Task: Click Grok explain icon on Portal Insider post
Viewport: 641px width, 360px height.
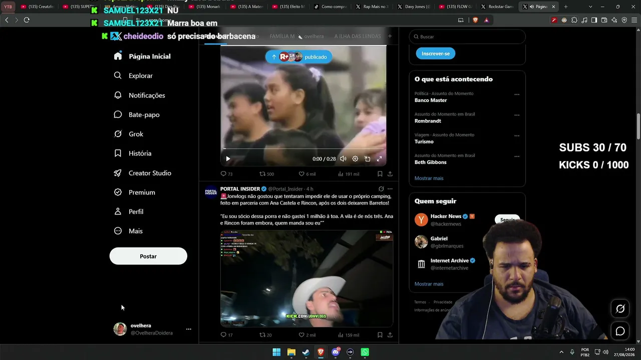Action: (x=381, y=189)
